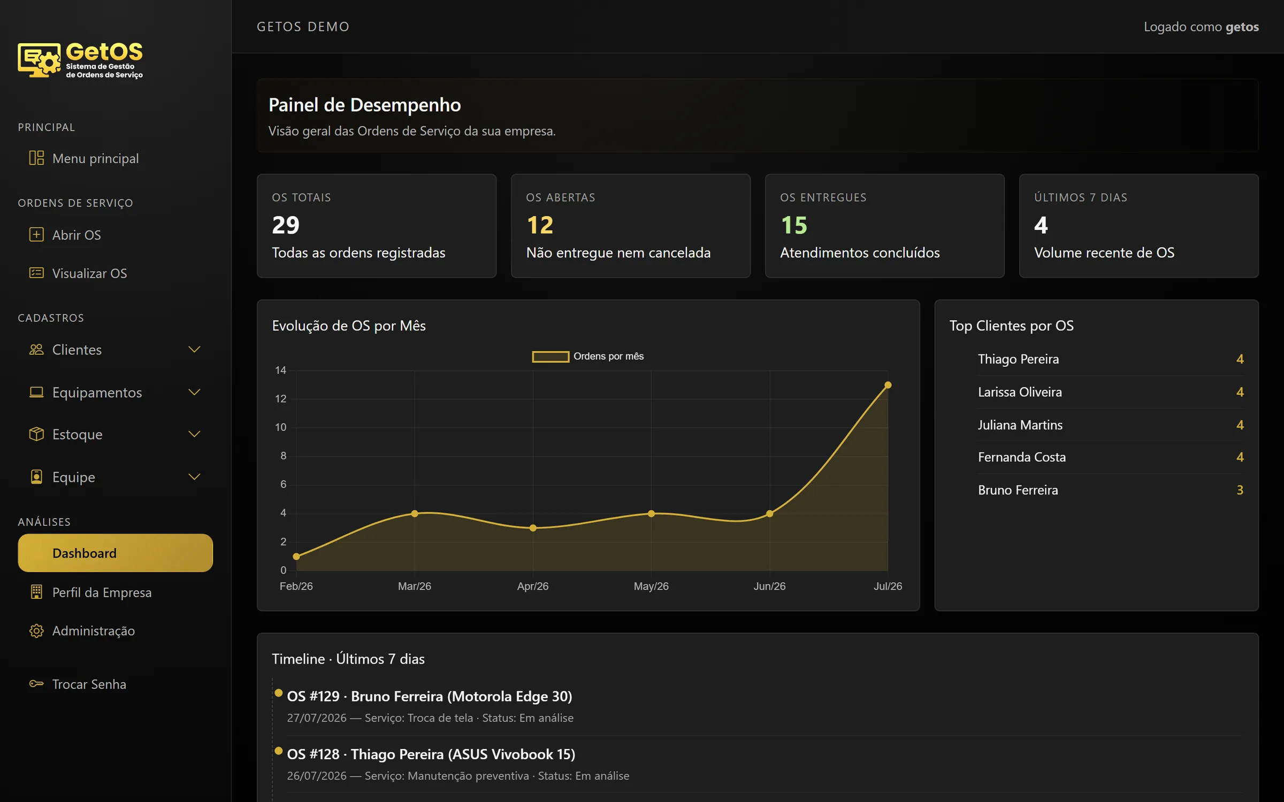Open the Abrir OS page
This screenshot has width=1284, height=802.
tap(115, 235)
